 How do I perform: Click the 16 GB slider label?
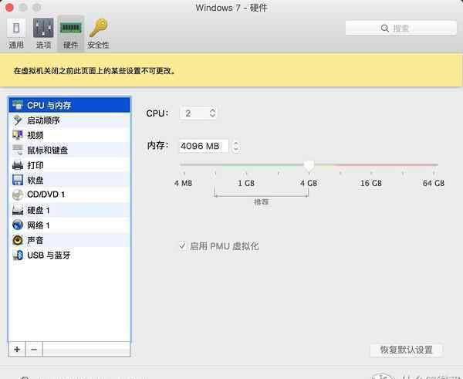pos(371,183)
